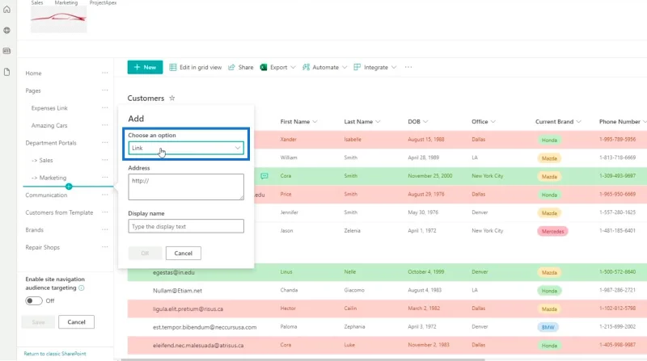Screen dimensions: 647x361
Task: Select Home in the left navigation
Action: [x=33, y=73]
